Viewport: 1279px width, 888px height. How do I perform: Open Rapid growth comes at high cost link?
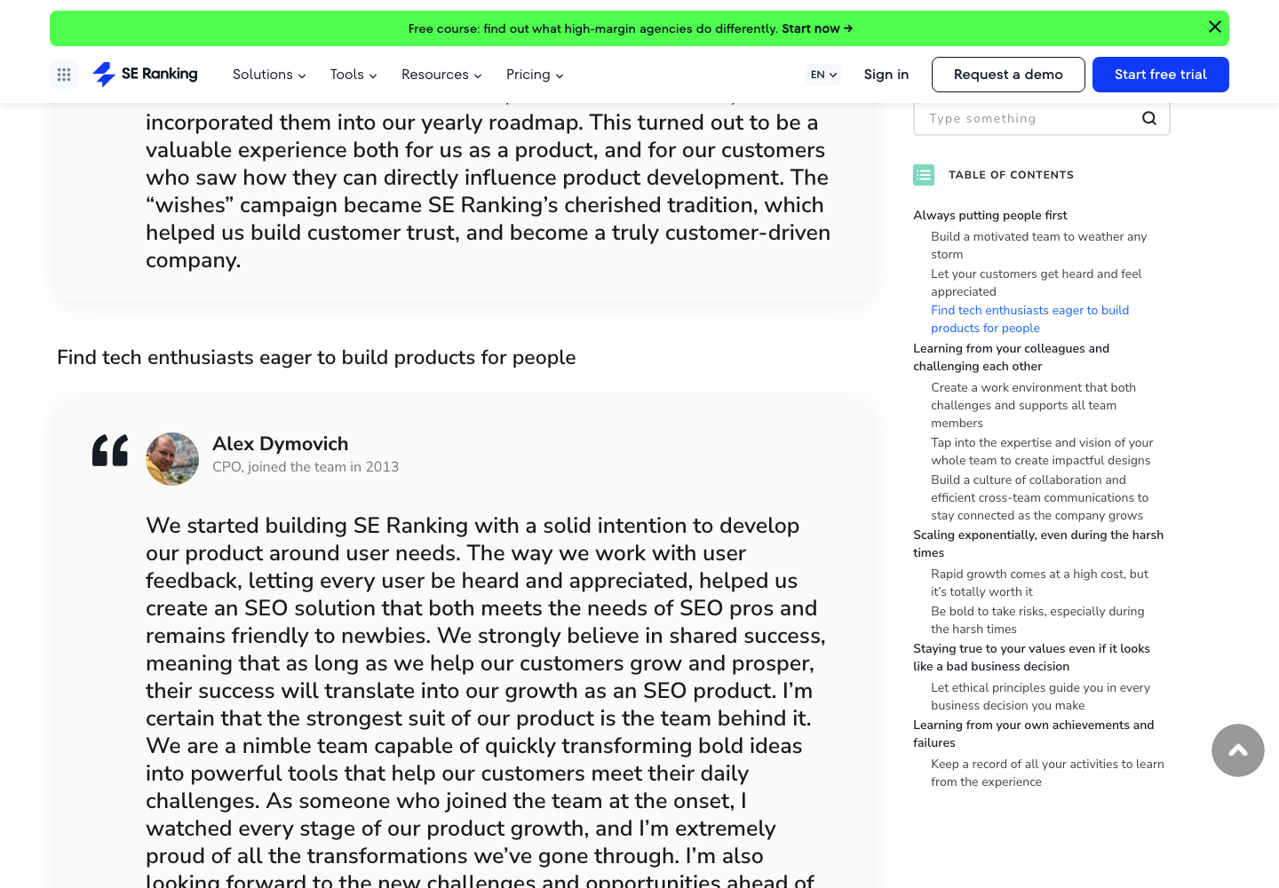[1040, 583]
